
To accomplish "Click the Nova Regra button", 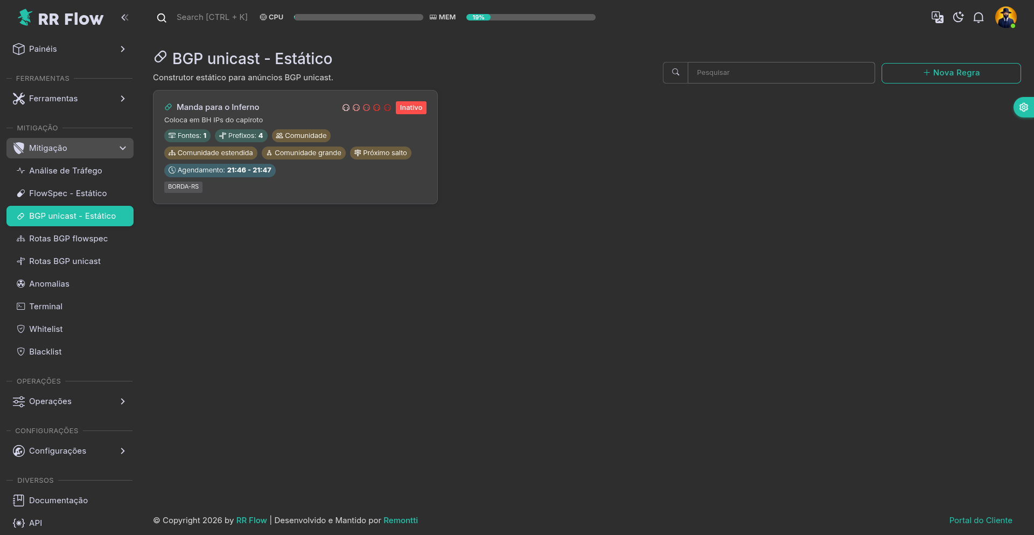I will pyautogui.click(x=951, y=73).
